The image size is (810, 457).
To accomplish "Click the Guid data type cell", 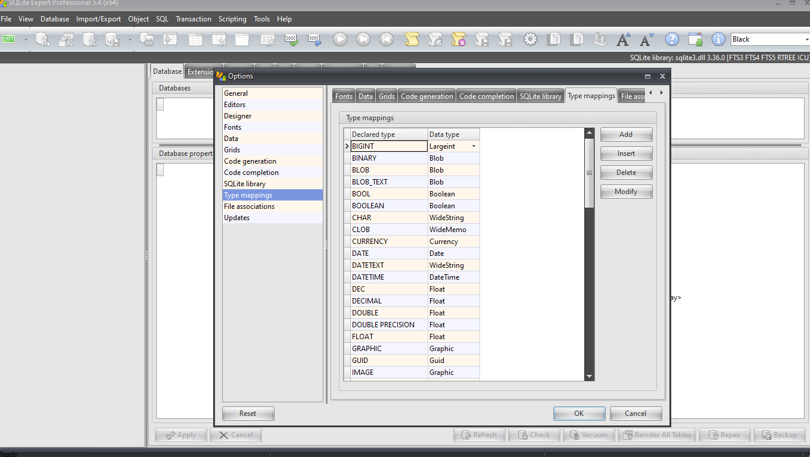I will pyautogui.click(x=454, y=361).
